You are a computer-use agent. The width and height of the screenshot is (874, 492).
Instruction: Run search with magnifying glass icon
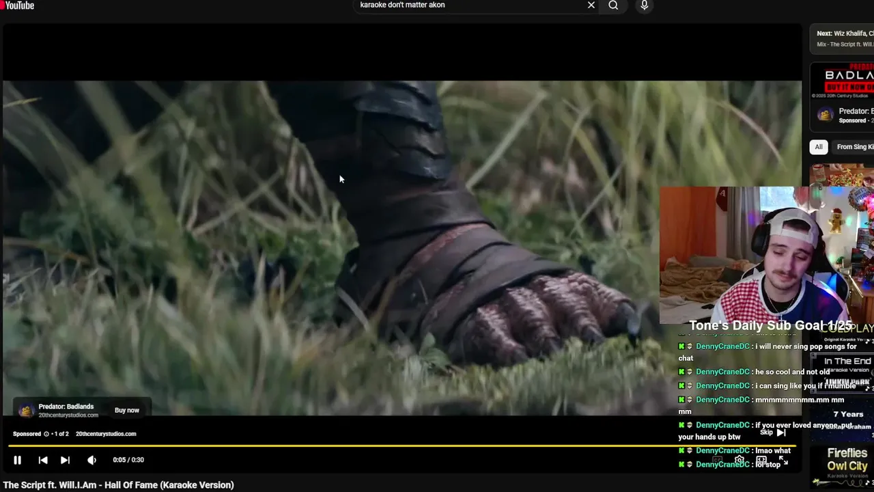pos(613,5)
